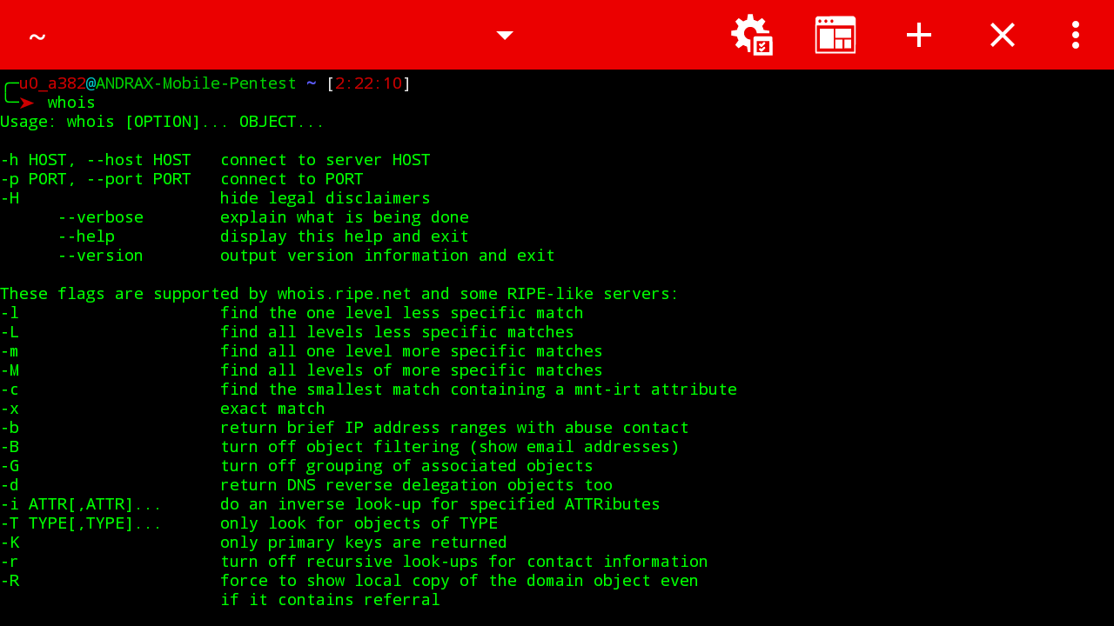
Task: Click the username u0_a382 in the prompt
Action: click(52, 83)
